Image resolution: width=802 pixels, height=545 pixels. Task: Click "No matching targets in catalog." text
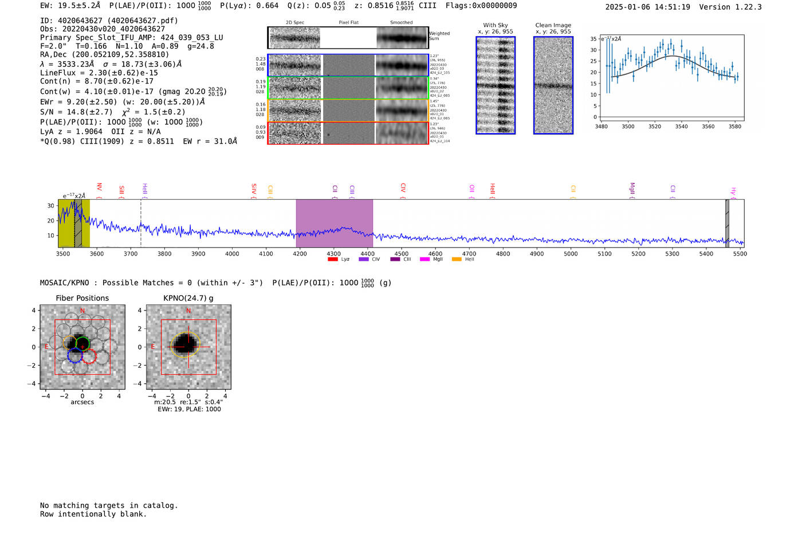[109, 506]
